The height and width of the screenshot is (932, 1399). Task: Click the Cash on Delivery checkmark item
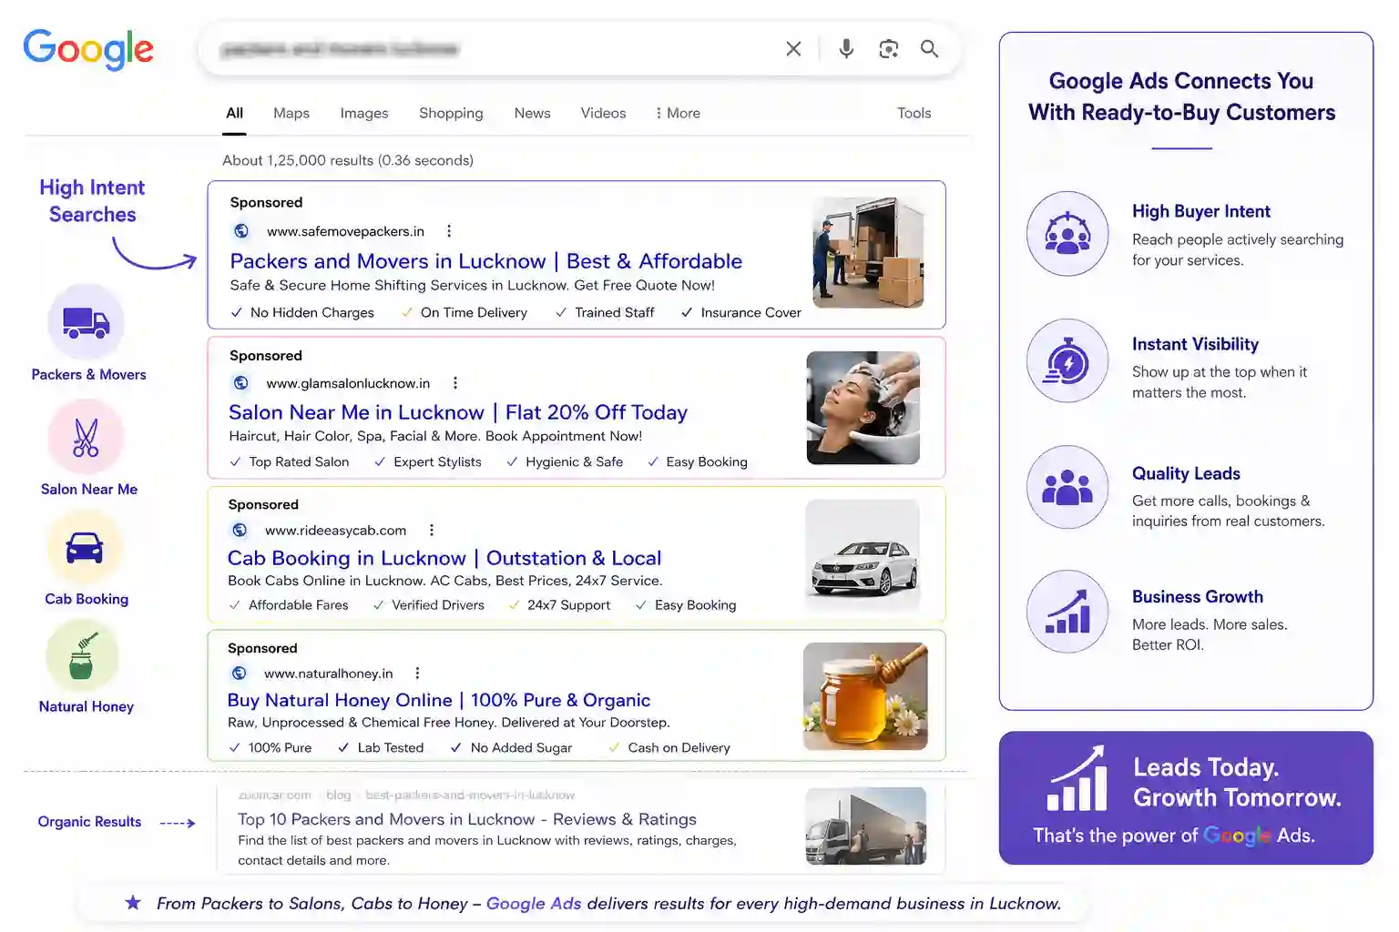669,747
